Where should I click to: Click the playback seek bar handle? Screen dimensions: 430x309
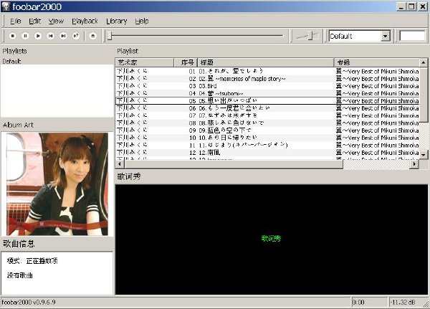pyautogui.click(x=110, y=36)
